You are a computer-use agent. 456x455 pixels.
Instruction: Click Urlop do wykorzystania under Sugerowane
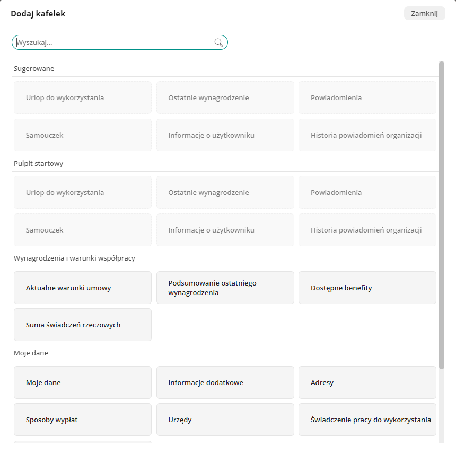[83, 97]
